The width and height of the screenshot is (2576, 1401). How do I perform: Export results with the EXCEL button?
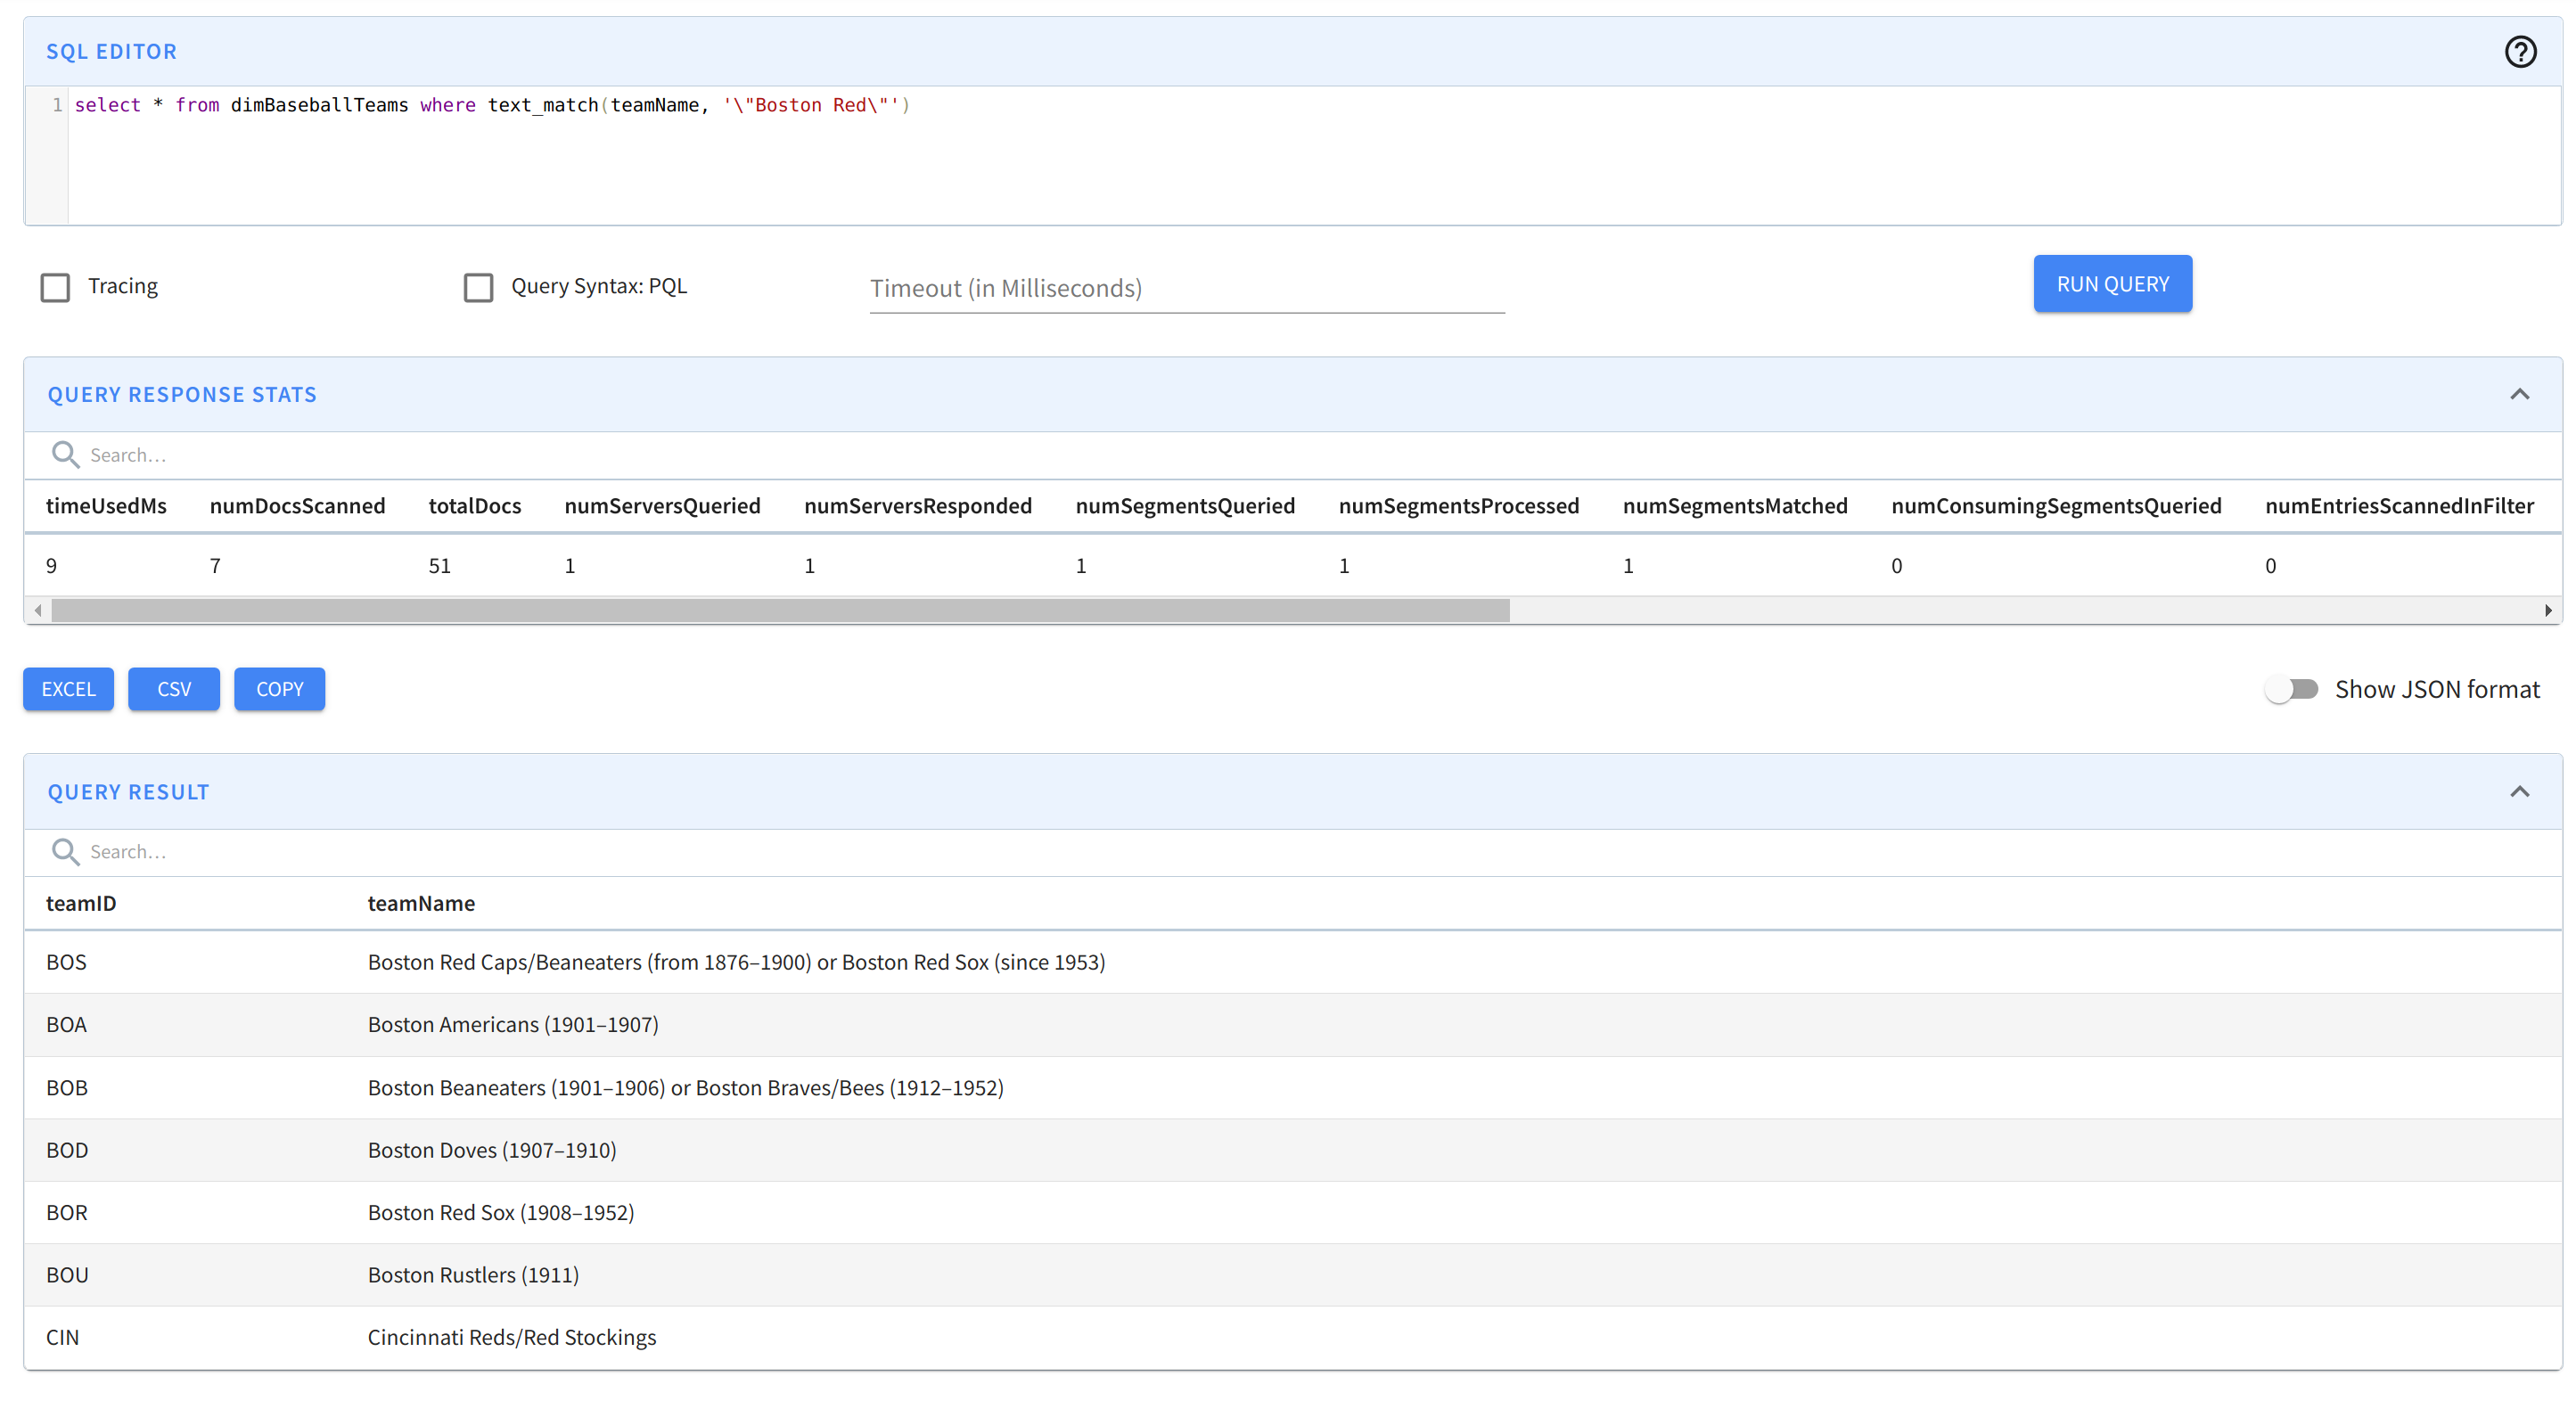[68, 689]
